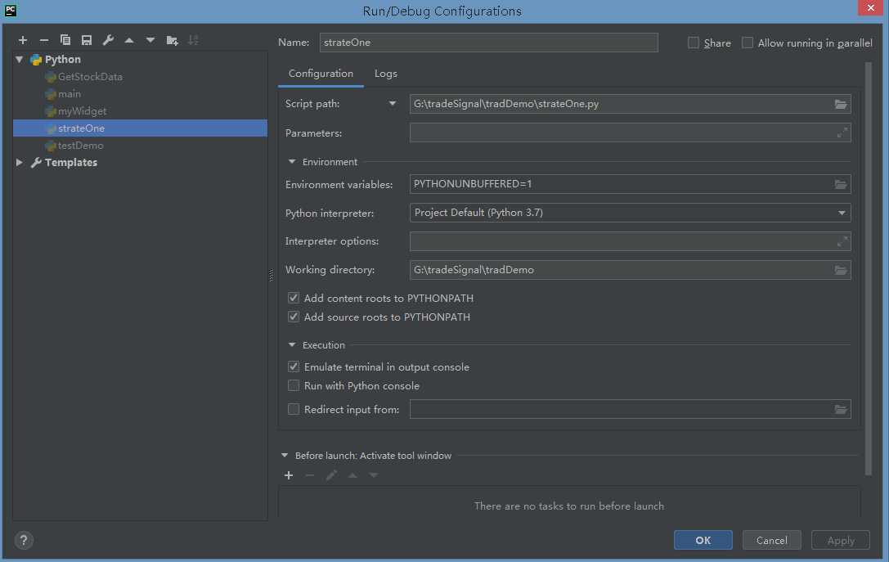Open edit templates wrench icon in toolbar
Screen dimensions: 889x562
[108, 40]
